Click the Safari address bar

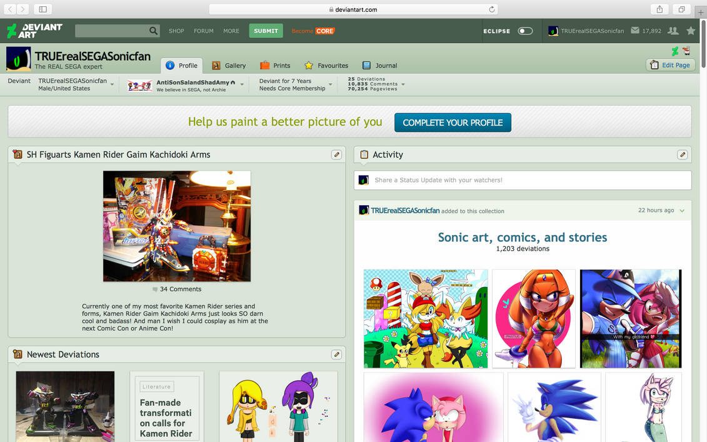[353, 9]
